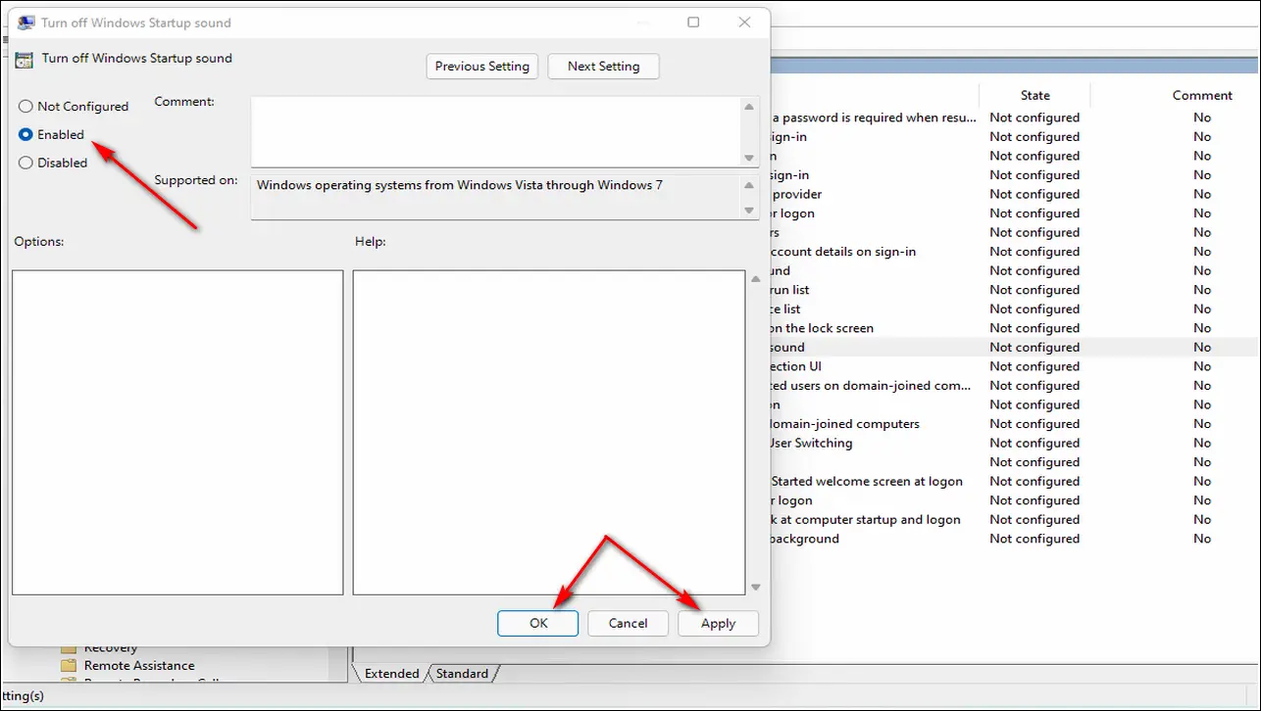
Task: Go to Previous Setting
Action: [482, 66]
